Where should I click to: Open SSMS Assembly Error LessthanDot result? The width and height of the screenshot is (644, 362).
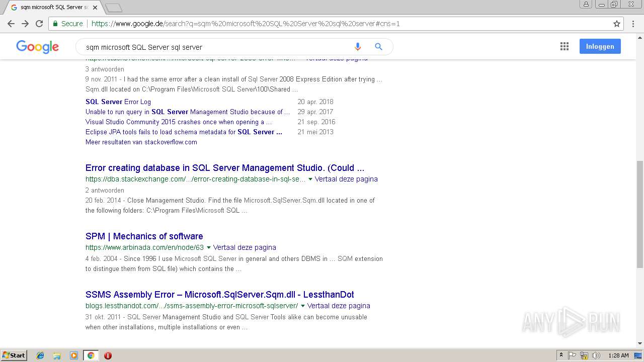tap(220, 295)
